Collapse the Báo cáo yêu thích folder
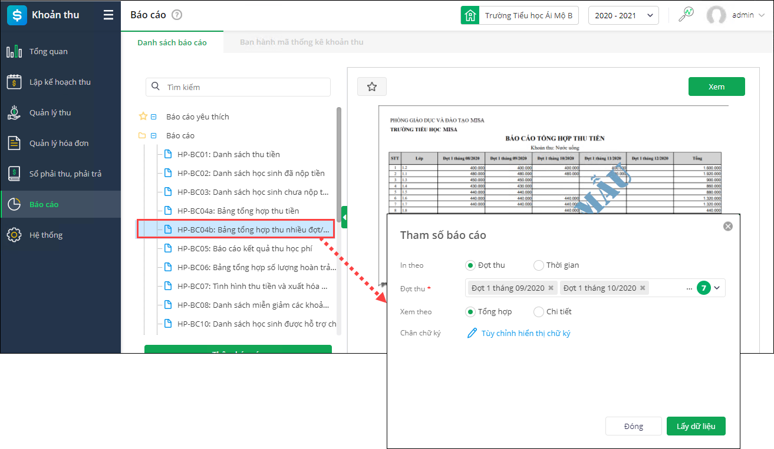 (153, 117)
